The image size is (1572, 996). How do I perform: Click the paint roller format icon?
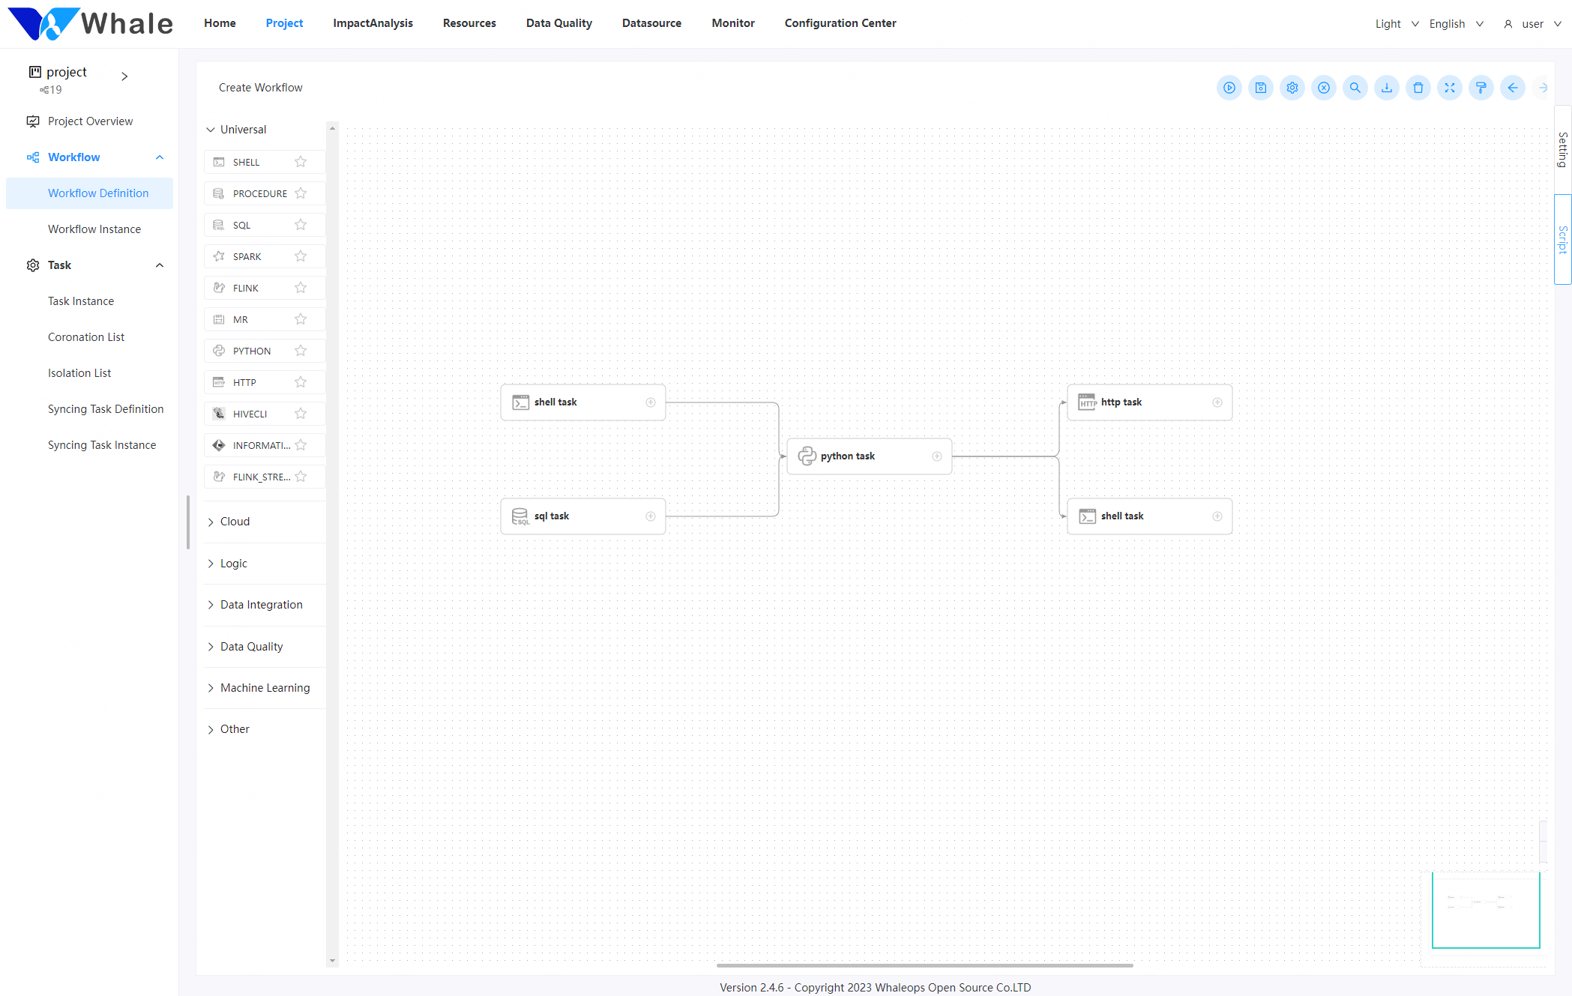pos(1481,88)
